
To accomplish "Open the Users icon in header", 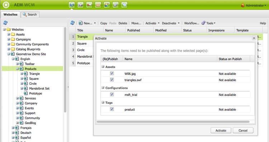I will [107, 5].
